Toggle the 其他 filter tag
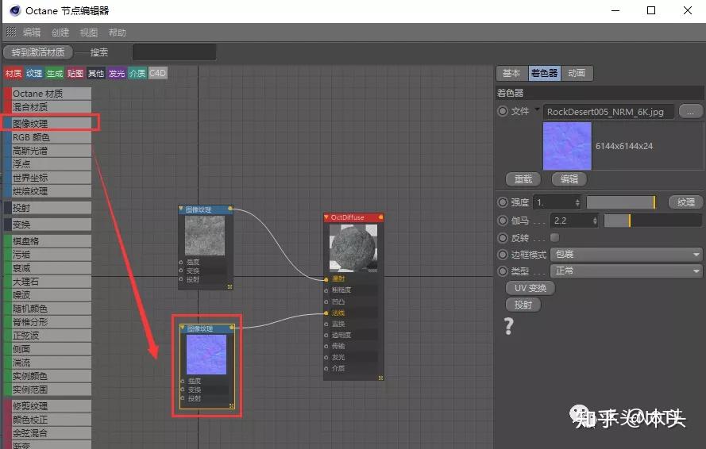 pyautogui.click(x=95, y=73)
